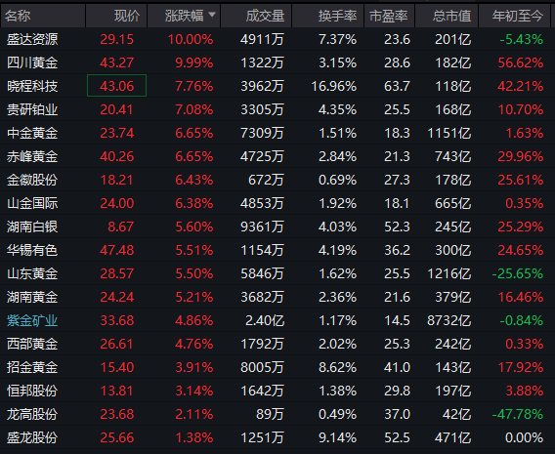
Task: Click year-to-date value -5.43%
Action: click(x=522, y=39)
